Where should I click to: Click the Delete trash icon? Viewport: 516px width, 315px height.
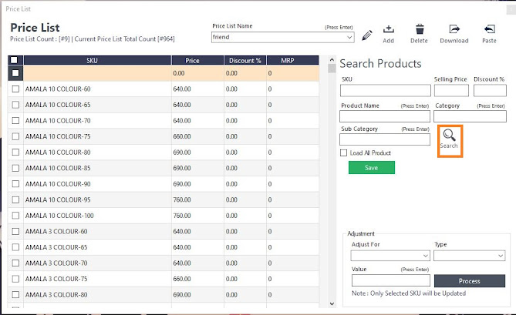[419, 29]
